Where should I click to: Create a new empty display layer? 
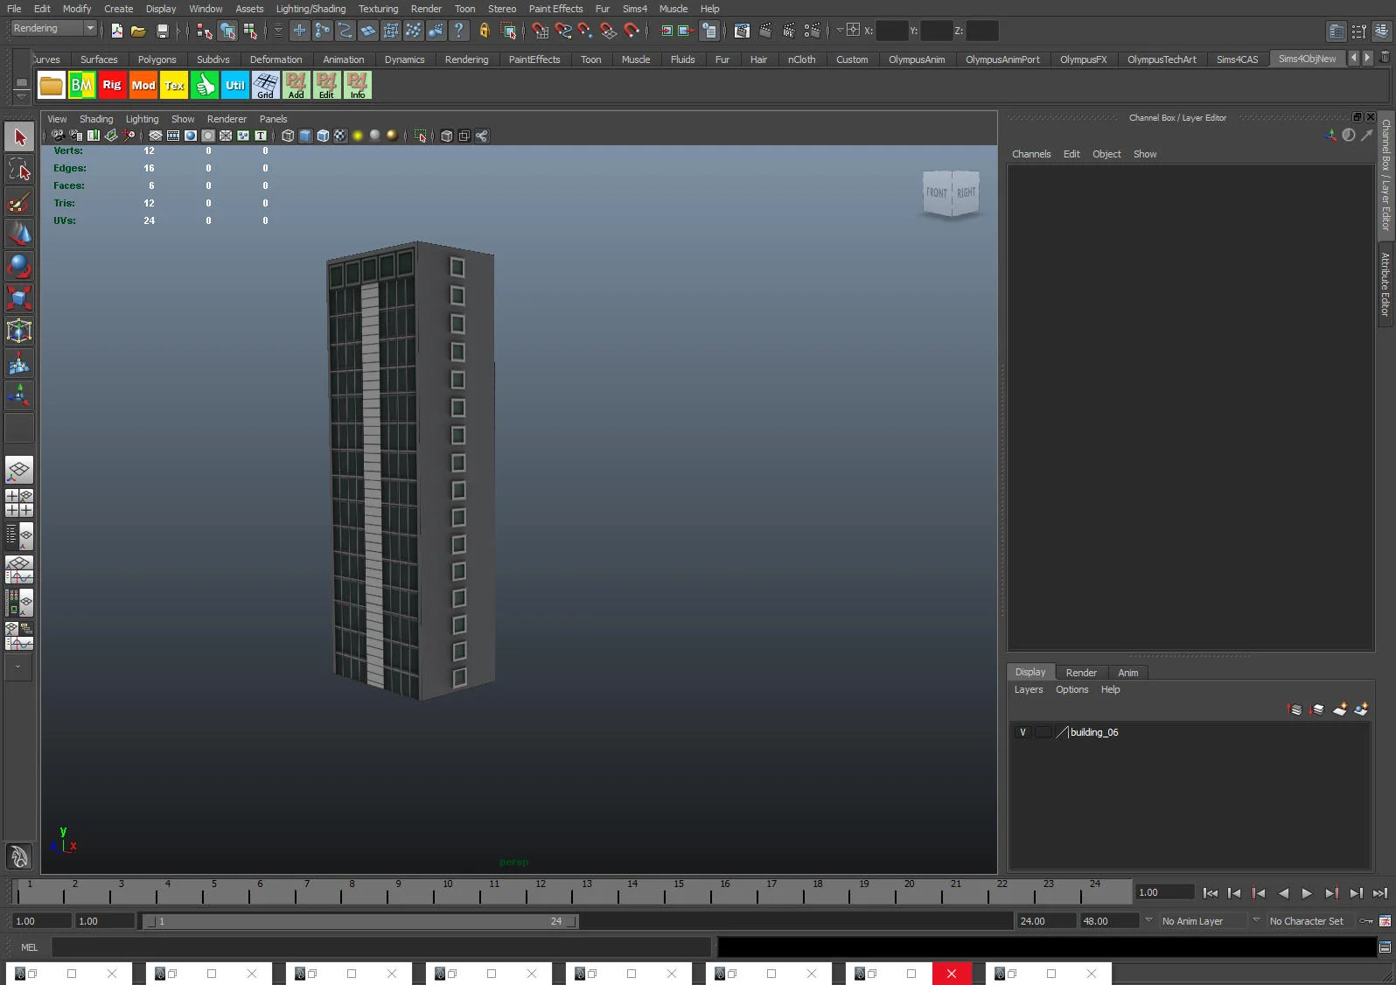(1339, 709)
